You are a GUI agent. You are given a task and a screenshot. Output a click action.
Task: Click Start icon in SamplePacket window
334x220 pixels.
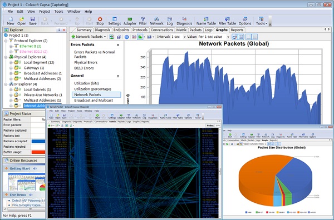coord(97,116)
